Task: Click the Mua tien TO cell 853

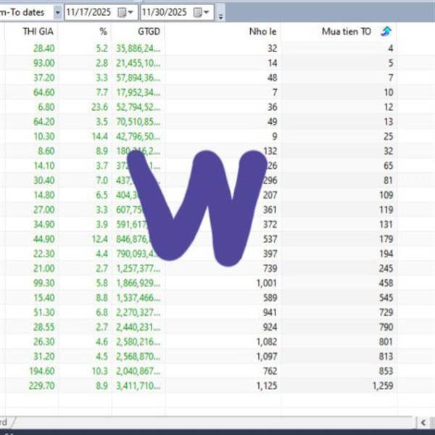Action: (x=386, y=371)
